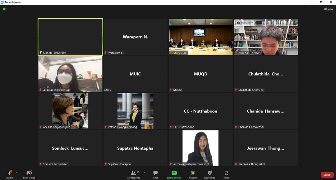Viewport: 336px width, 180px height.
Task: Click the green encryption shield icon
Action: coord(4,9)
